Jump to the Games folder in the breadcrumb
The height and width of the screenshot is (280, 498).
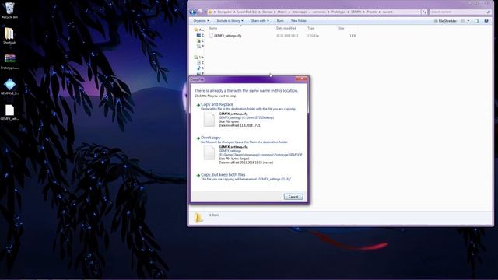click(267, 12)
